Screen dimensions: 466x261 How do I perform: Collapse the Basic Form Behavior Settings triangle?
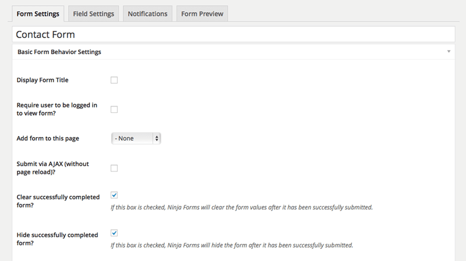(449, 52)
